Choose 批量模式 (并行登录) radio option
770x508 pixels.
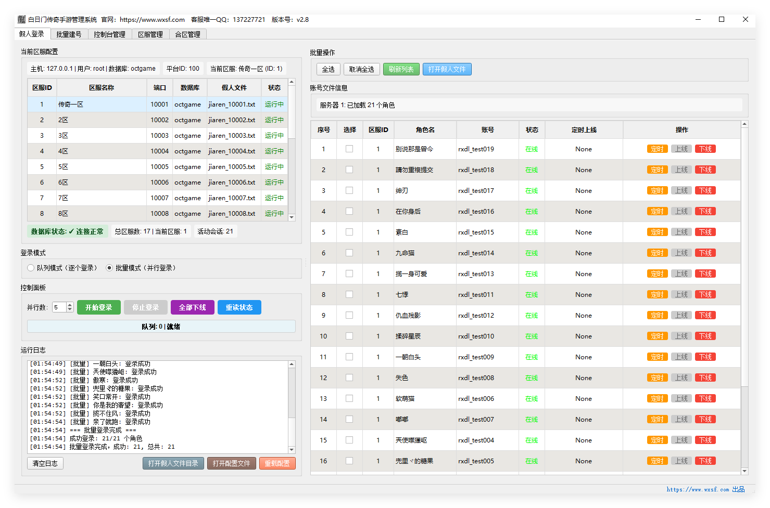[109, 268]
